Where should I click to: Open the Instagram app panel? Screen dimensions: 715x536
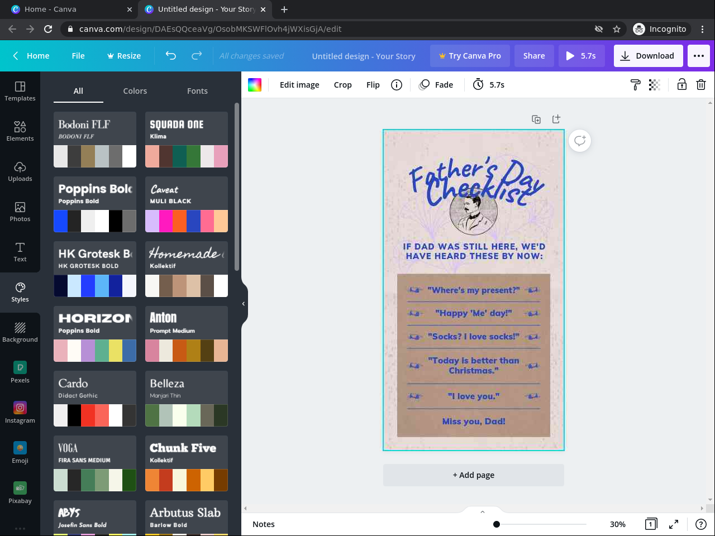20,413
